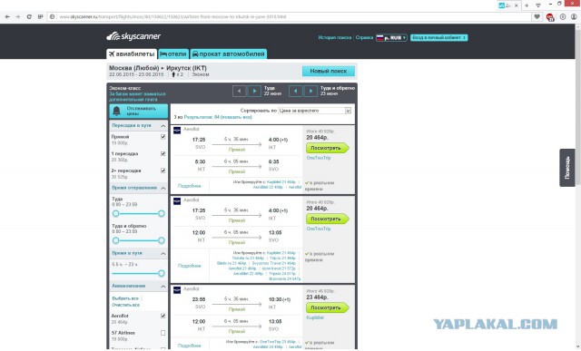Open Подробнее for the second flight result
This screenshot has height=351, width=581.
pyautogui.click(x=190, y=266)
